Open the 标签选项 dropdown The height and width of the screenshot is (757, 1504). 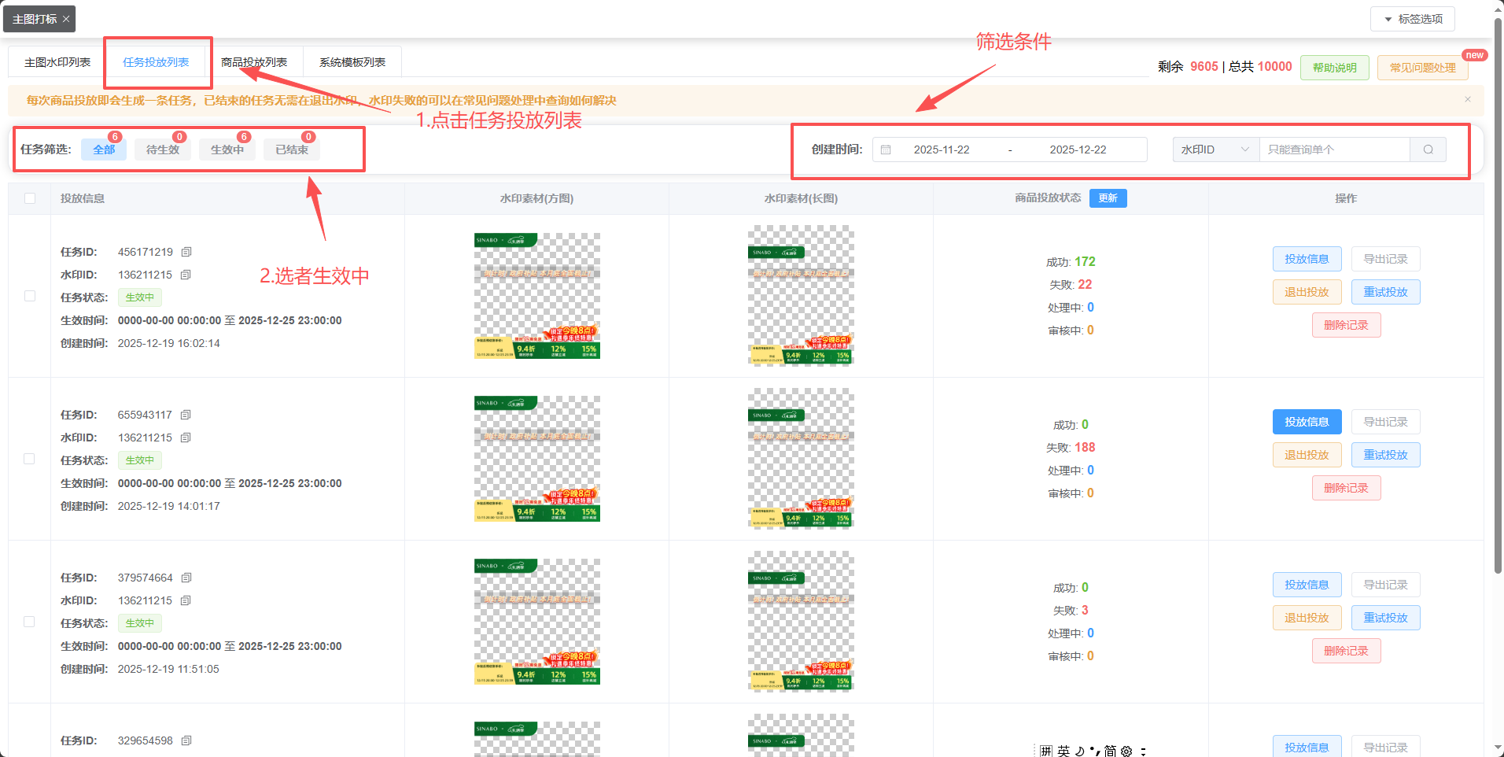pos(1412,19)
